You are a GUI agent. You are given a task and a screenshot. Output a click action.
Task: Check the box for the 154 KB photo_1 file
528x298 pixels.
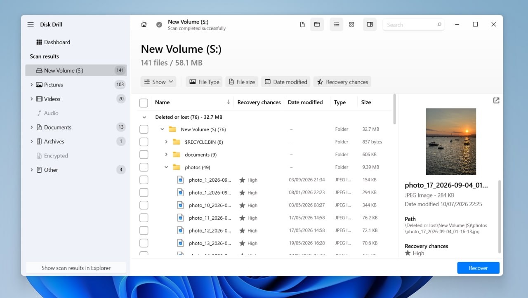click(x=144, y=180)
